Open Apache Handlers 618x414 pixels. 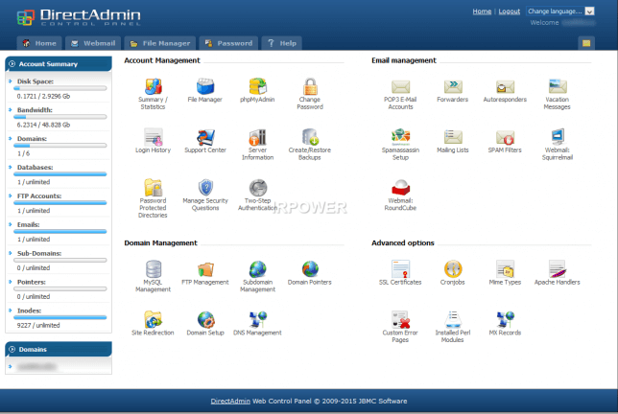(558, 269)
